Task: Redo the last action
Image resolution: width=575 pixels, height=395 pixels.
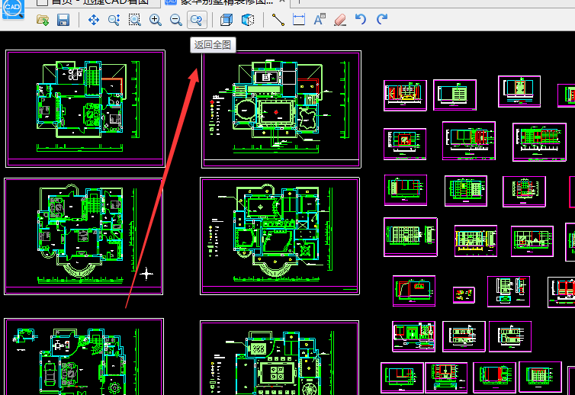Action: (382, 19)
